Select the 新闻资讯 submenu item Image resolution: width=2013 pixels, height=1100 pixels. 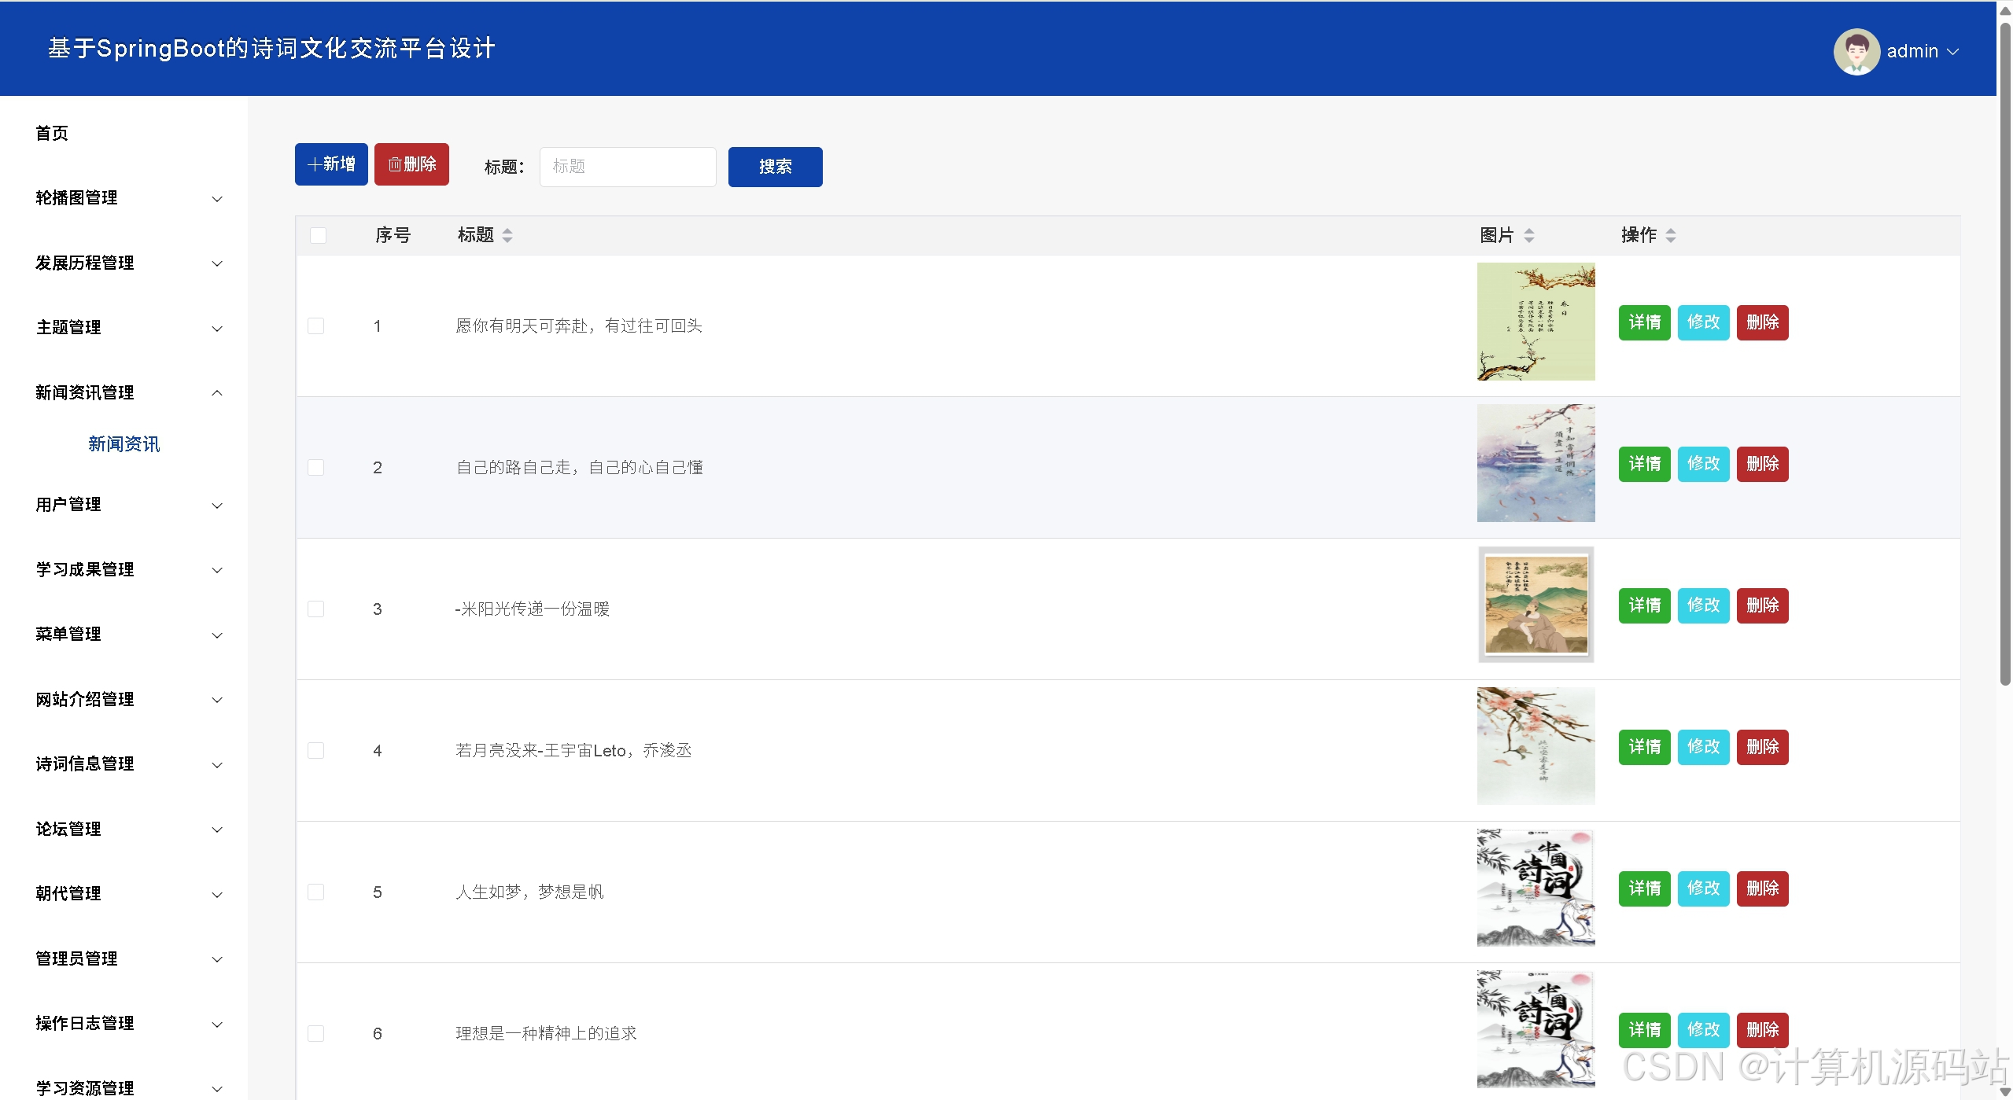124,444
